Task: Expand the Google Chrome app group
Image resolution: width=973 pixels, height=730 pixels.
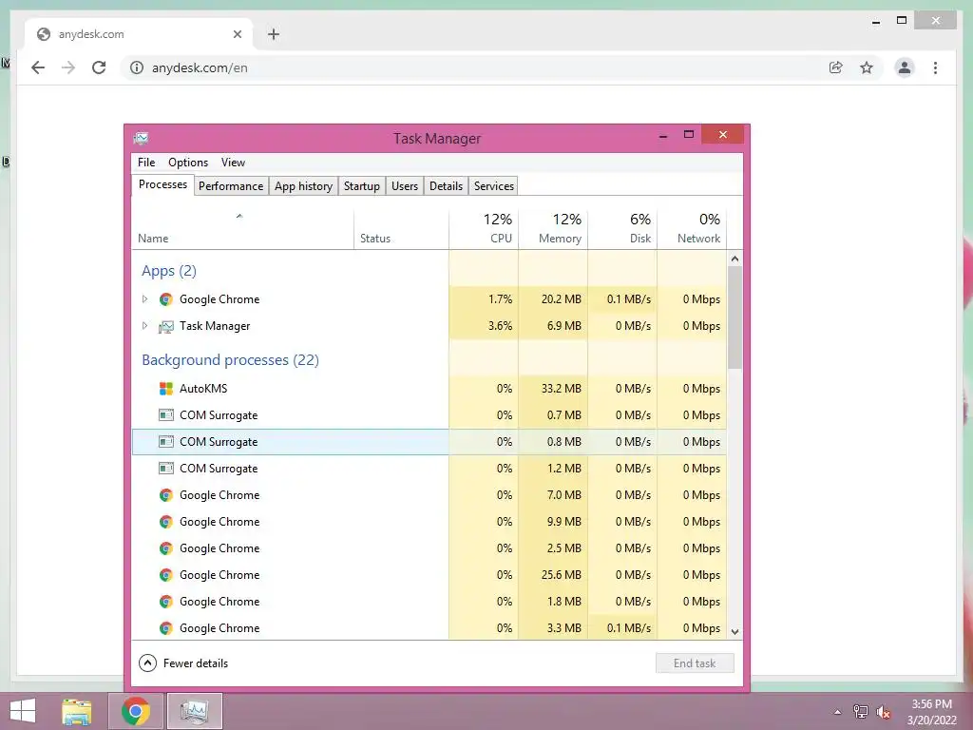Action: point(144,299)
